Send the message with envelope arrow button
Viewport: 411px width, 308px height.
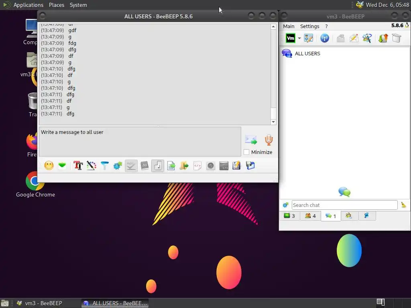point(251,140)
